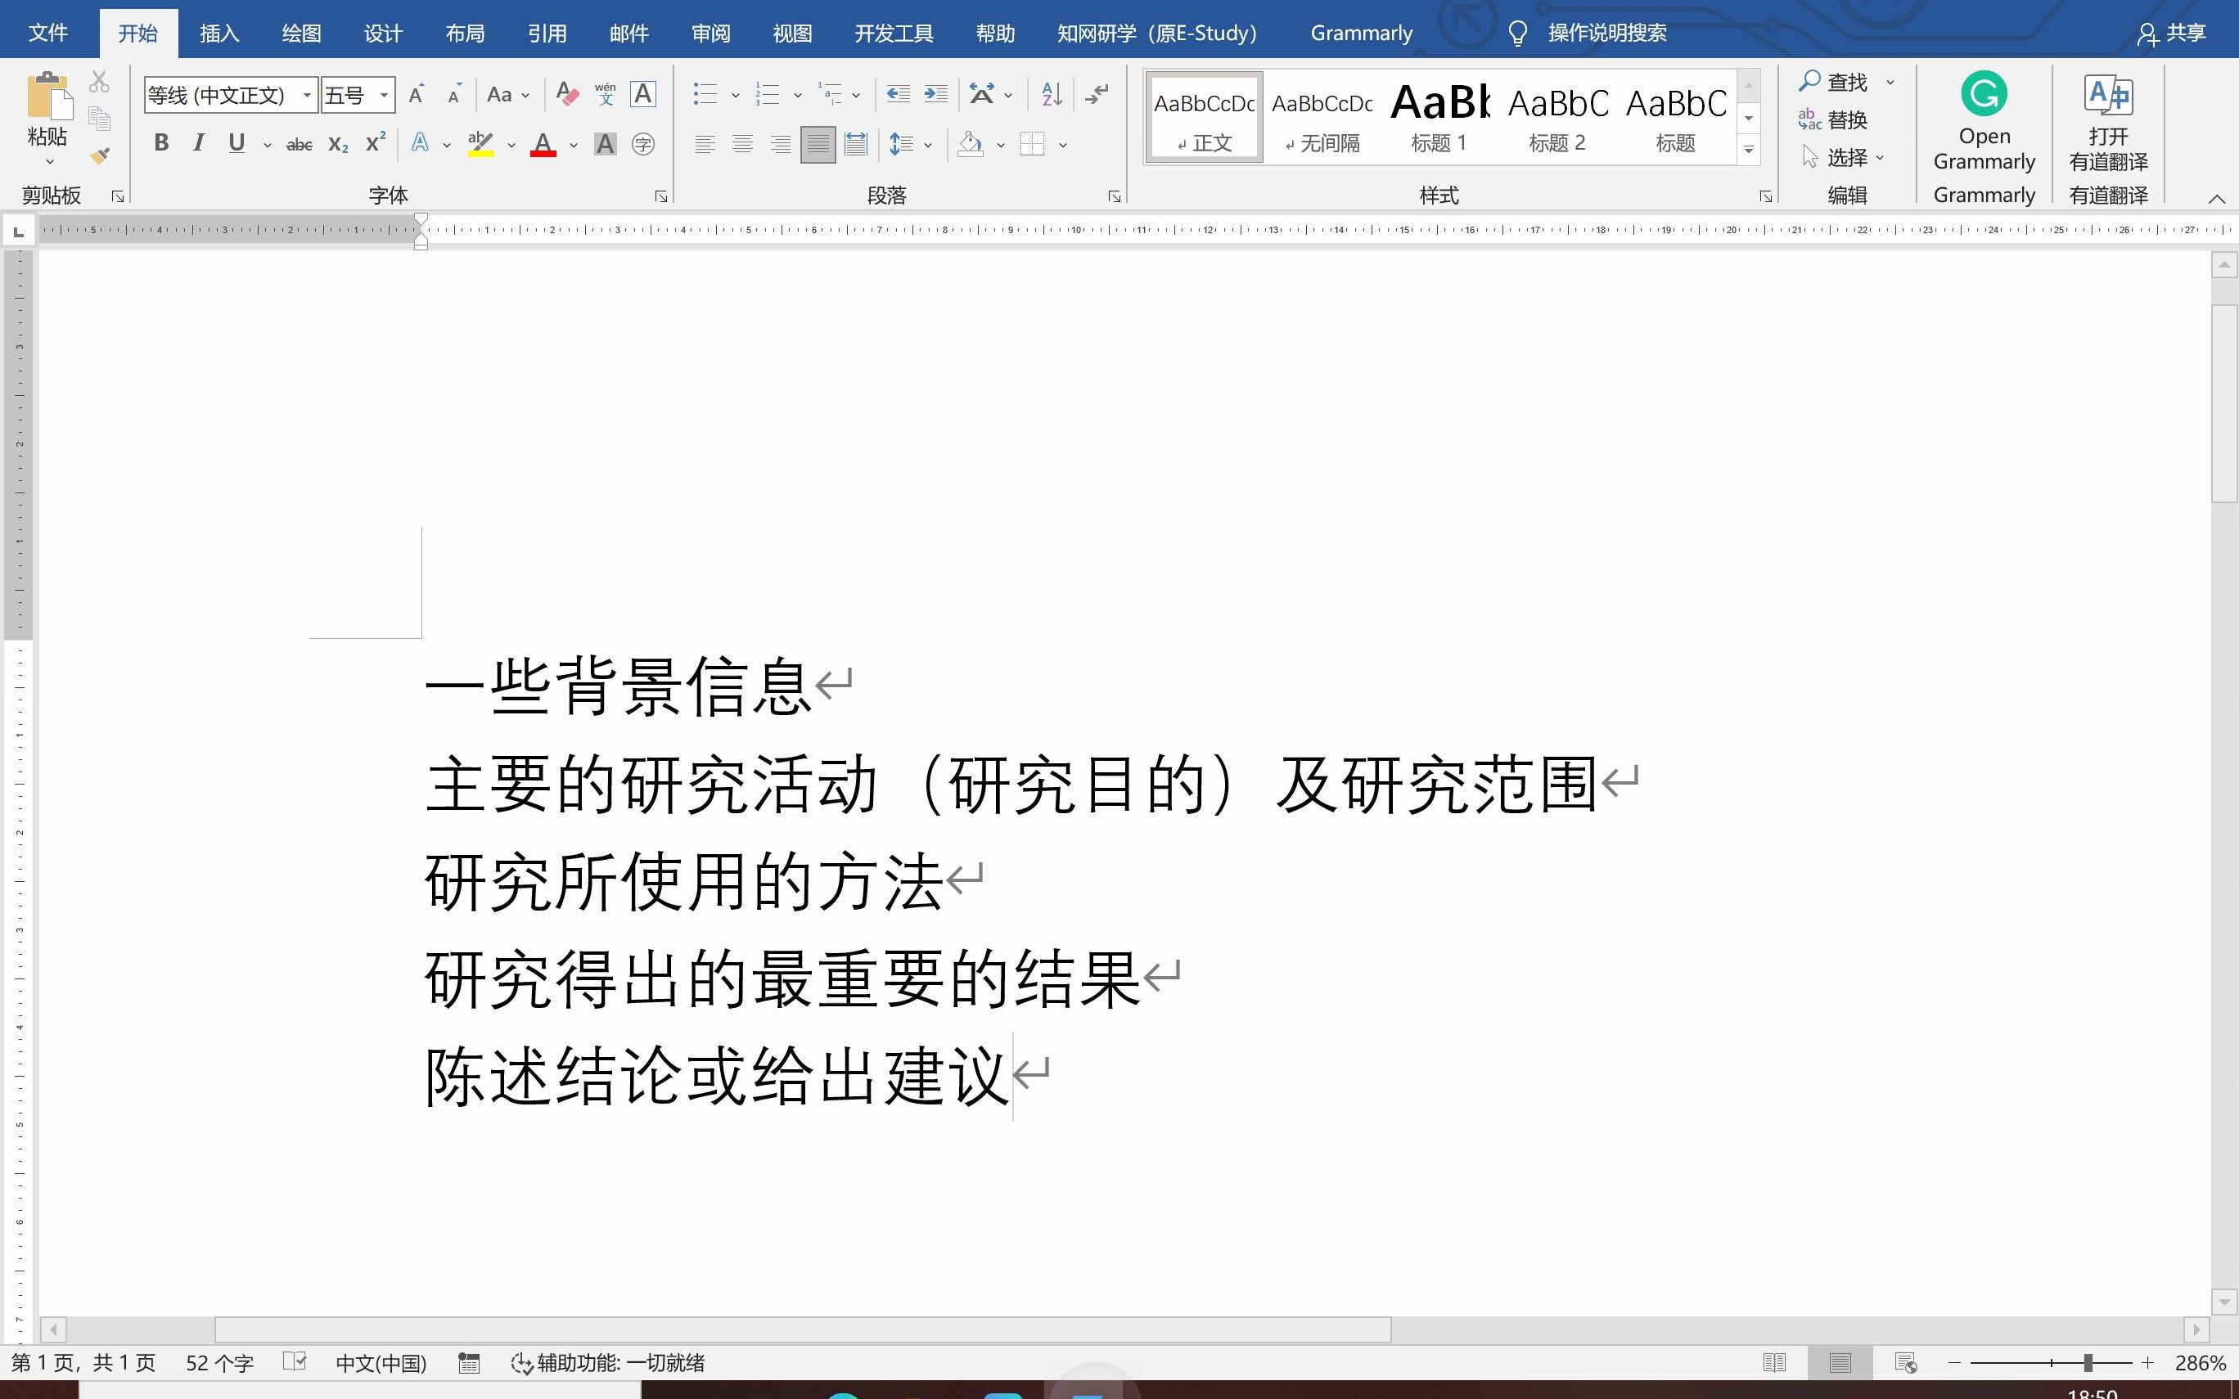Click the 52 个字 word count
The width and height of the screenshot is (2239, 1399).
click(219, 1363)
